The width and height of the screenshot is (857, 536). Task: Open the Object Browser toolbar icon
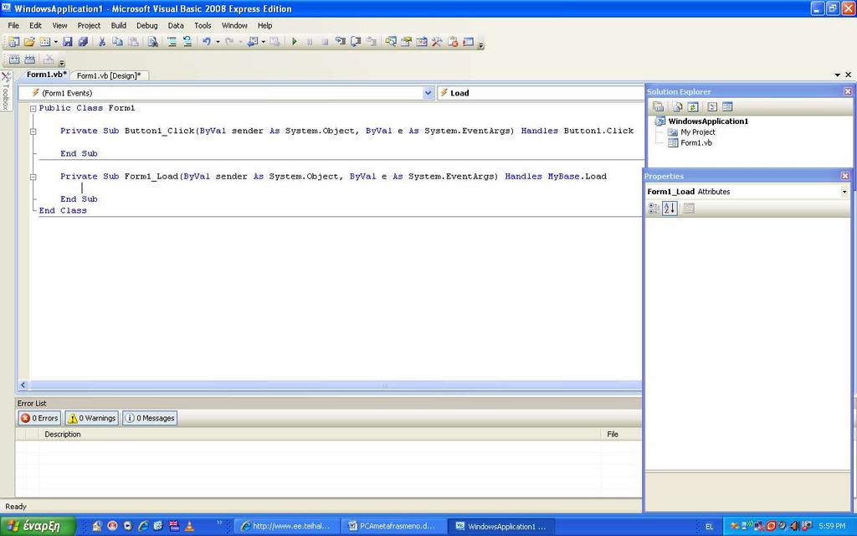coord(422,42)
